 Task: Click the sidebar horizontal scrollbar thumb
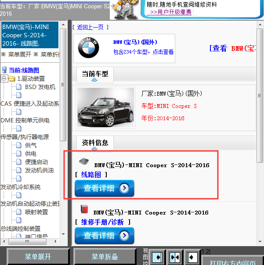pos(27,241)
